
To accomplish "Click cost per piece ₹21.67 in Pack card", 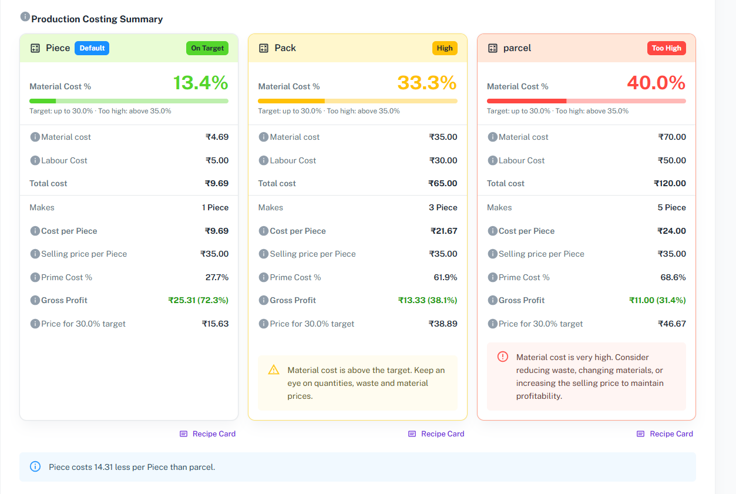I will [444, 231].
